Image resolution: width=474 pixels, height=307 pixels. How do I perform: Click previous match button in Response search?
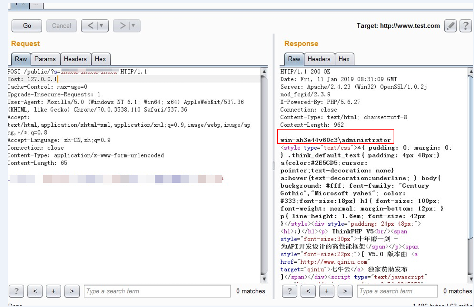308,291
